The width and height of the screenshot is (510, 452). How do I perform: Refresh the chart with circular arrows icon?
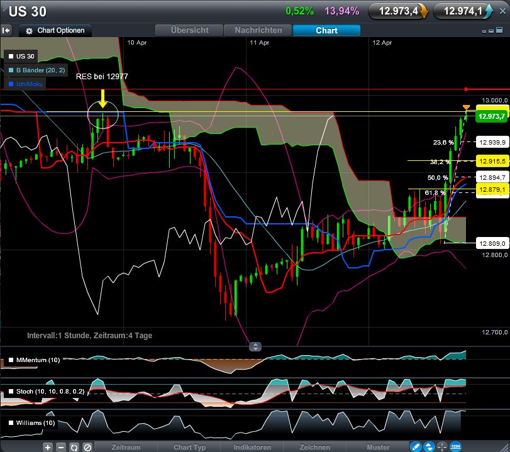74,447
